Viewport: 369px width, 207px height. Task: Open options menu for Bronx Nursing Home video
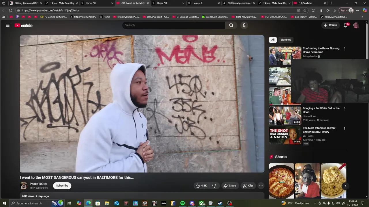pyautogui.click(x=344, y=49)
